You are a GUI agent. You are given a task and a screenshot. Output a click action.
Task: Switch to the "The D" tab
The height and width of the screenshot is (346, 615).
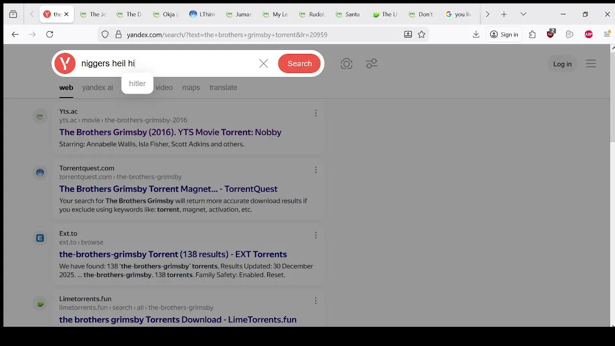point(130,14)
